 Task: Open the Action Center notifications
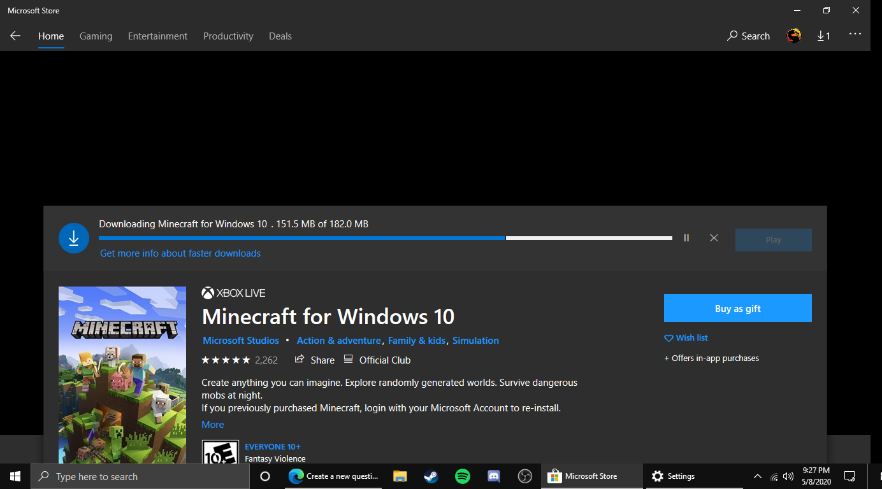[x=849, y=476]
